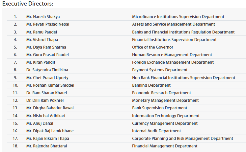The image size is (246, 152).
Task: Click Foreign Exchange Management Department
Action: click(x=173, y=62)
